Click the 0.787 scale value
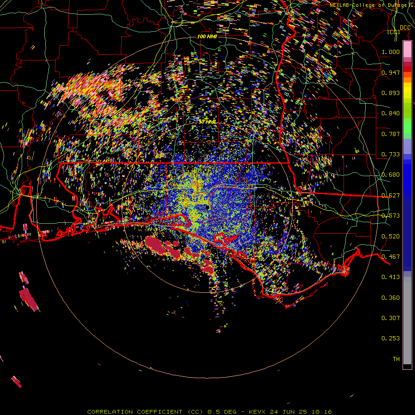This screenshot has height=415, width=415. 391,134
